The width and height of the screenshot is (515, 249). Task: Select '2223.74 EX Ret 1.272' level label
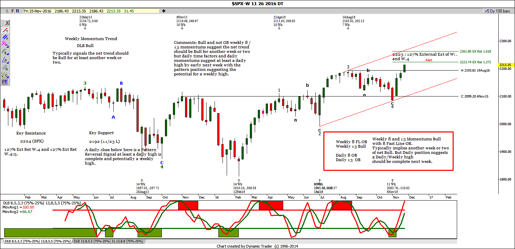pos(475,62)
